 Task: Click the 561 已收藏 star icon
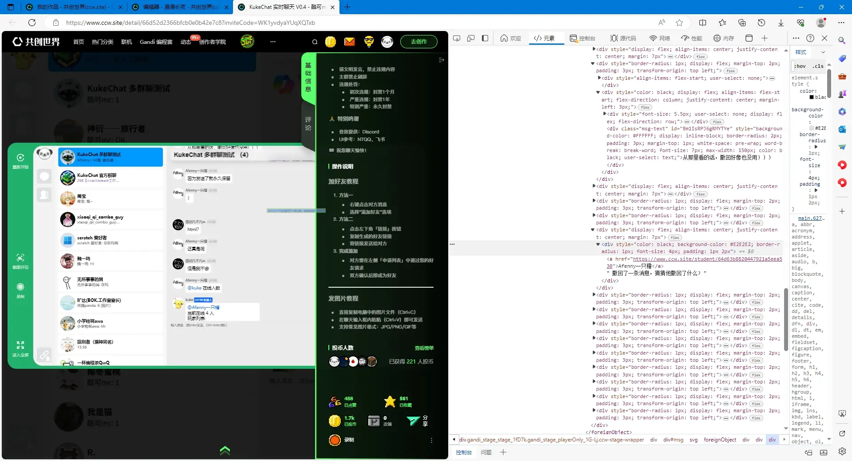tap(390, 402)
